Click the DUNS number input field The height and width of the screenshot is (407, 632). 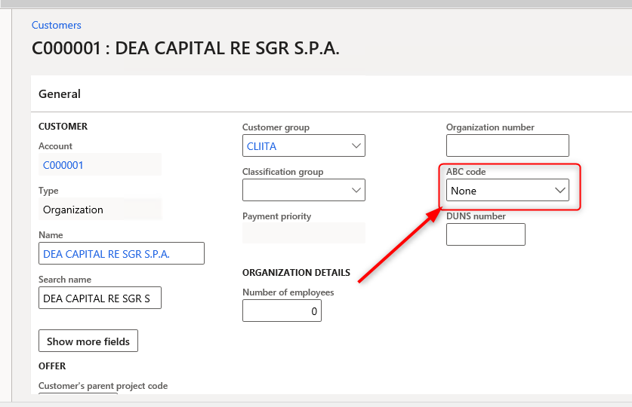coord(486,235)
